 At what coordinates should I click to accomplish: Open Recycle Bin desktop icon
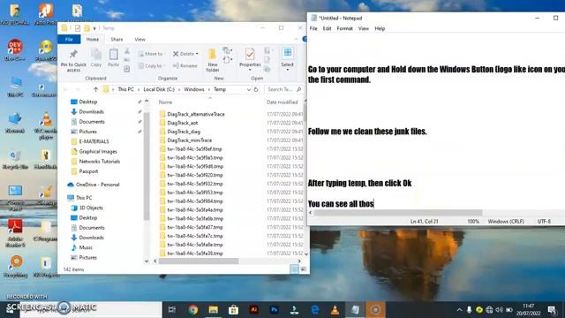tap(15, 159)
